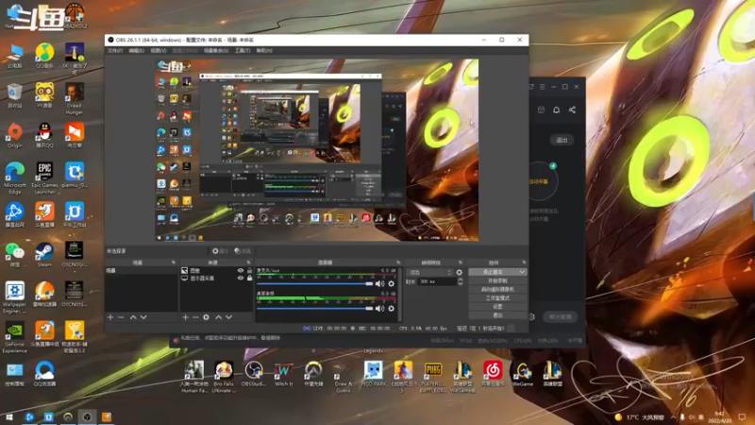Open the Wallpaper Engine desktop icon
The width and height of the screenshot is (755, 425).
tap(14, 297)
